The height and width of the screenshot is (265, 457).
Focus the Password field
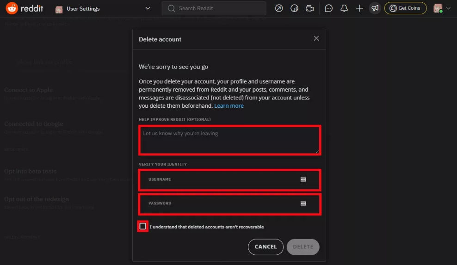tap(230, 204)
